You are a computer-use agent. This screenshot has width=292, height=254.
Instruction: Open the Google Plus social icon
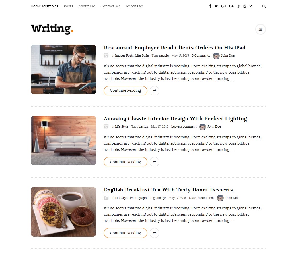(223, 6)
